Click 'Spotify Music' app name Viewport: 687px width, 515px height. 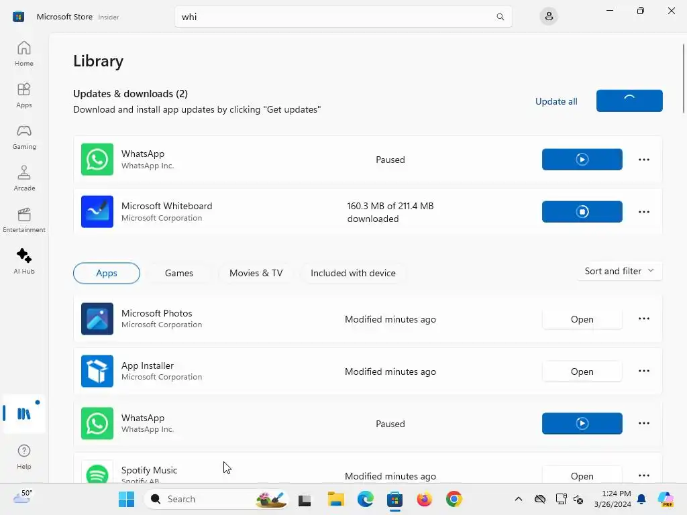pos(149,470)
